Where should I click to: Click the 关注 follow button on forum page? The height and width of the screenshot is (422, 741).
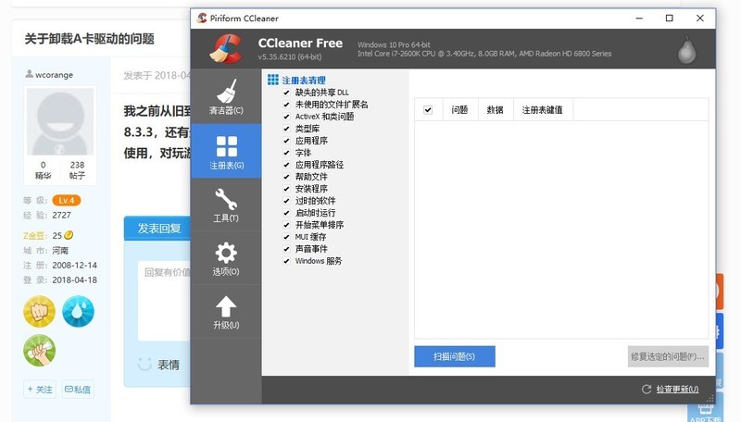(40, 390)
